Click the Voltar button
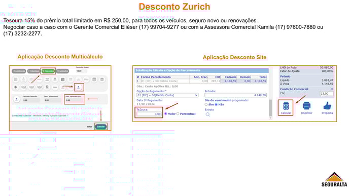 tap(89, 127)
